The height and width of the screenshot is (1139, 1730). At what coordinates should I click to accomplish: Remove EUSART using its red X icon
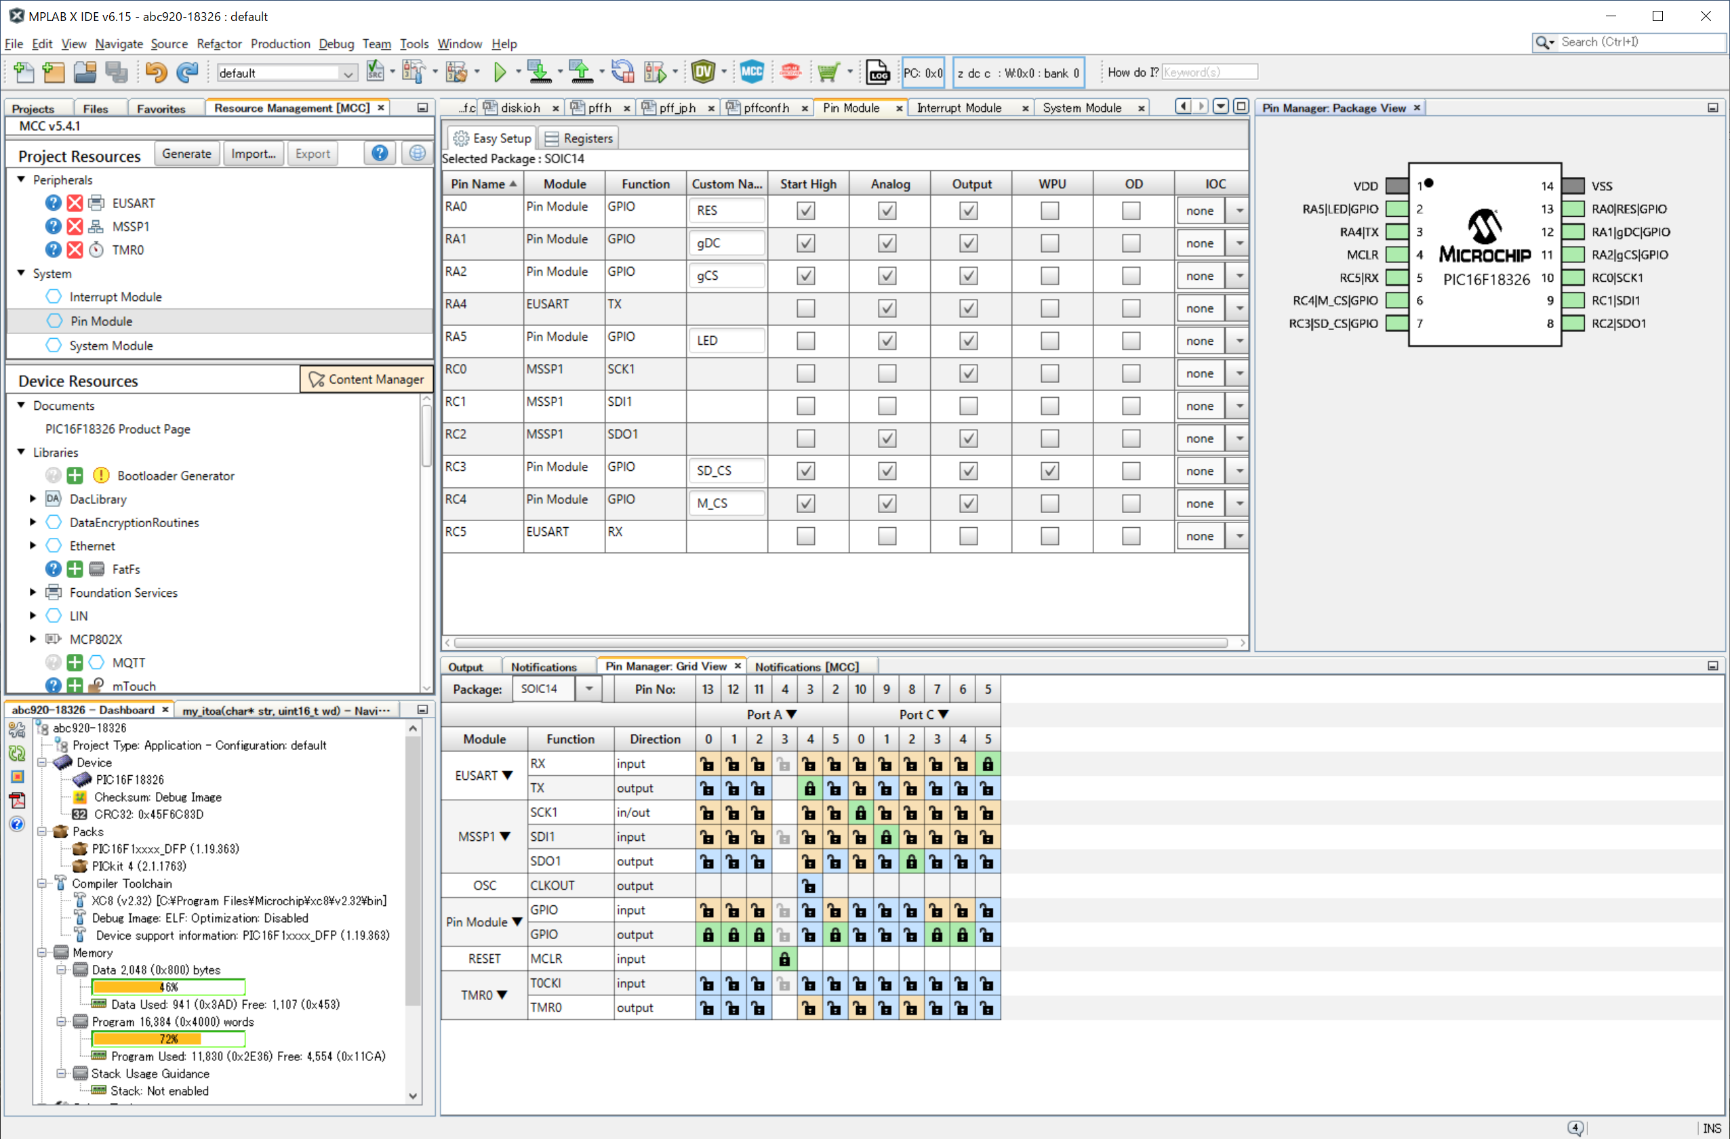(x=75, y=203)
